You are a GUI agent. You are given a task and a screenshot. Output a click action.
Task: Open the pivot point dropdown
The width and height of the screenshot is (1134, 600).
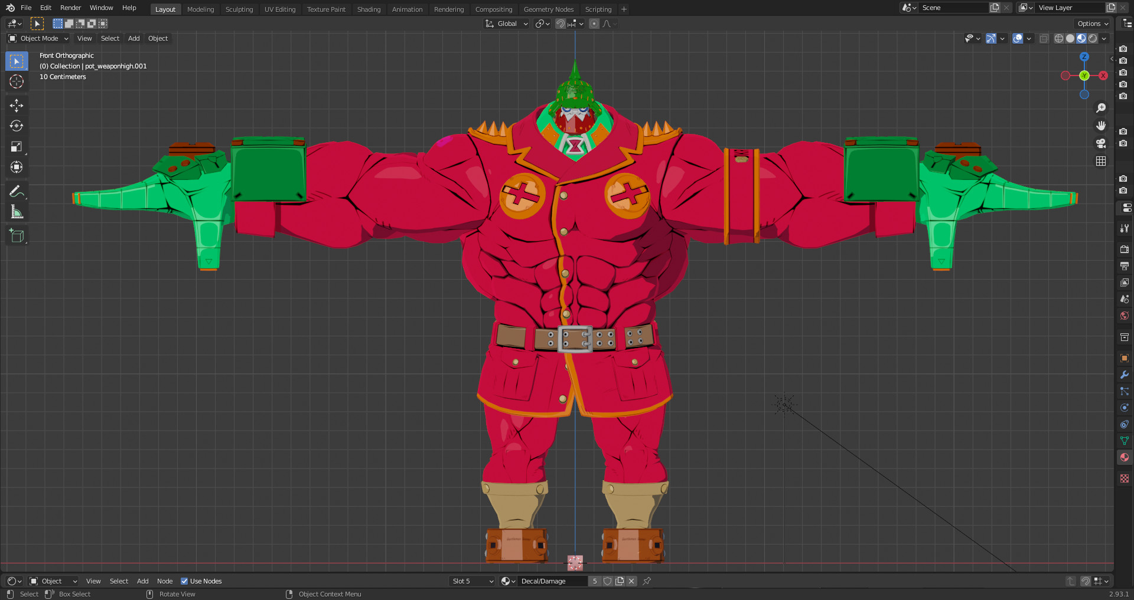542,24
